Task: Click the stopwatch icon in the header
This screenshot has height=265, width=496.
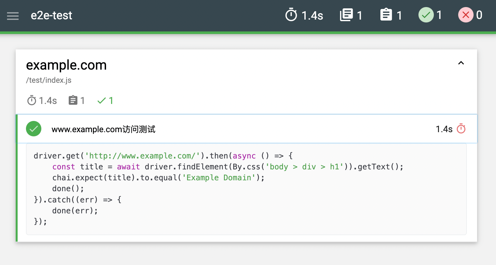Action: [x=291, y=15]
